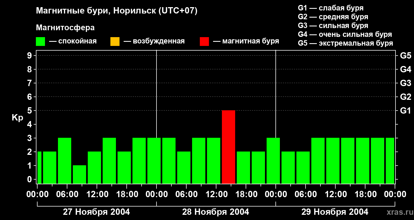Select the '— магнитная буря' legend label
Image resolution: width=414 pixels, height=220 pixels.
click(246, 41)
